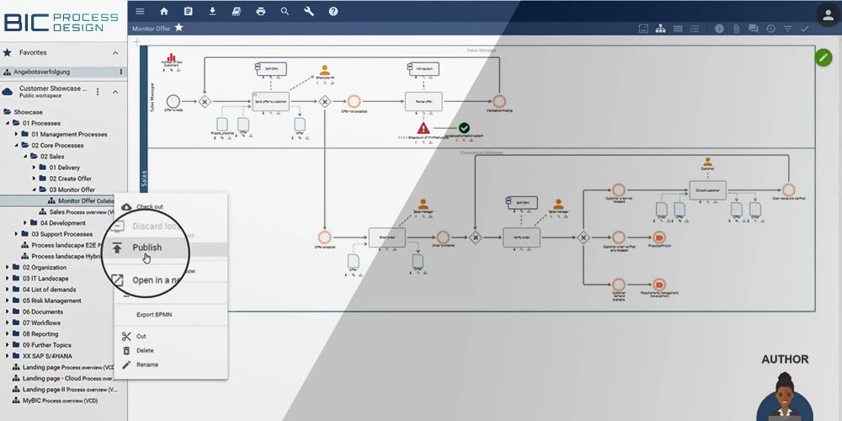The height and width of the screenshot is (421, 842).
Task: Open the comments speech bubble icon
Action: click(x=754, y=29)
